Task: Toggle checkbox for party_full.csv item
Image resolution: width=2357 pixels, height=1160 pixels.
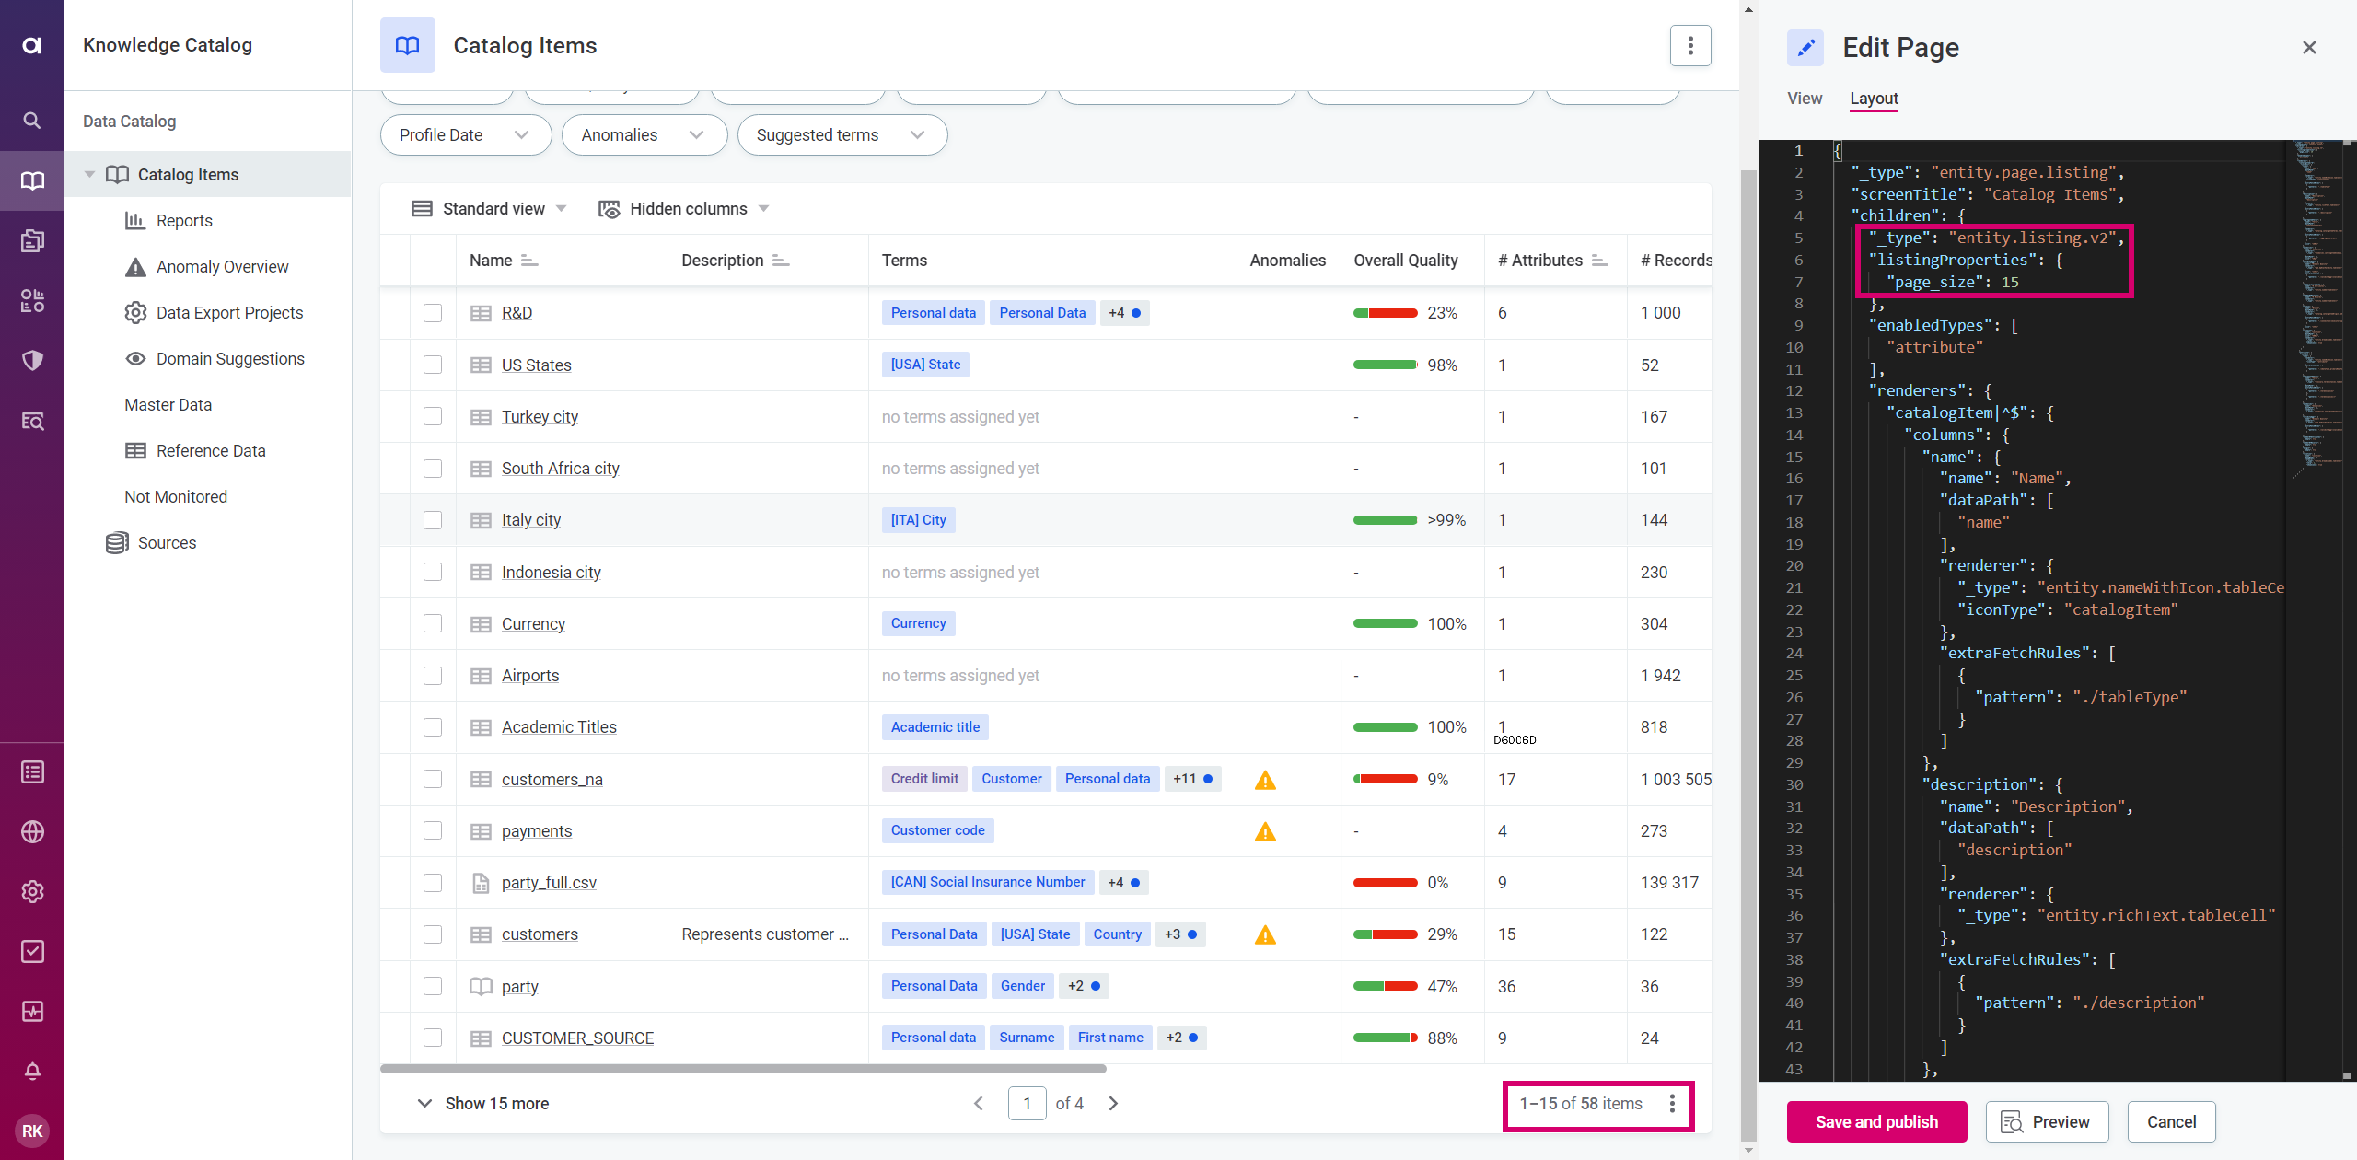Action: pos(433,882)
